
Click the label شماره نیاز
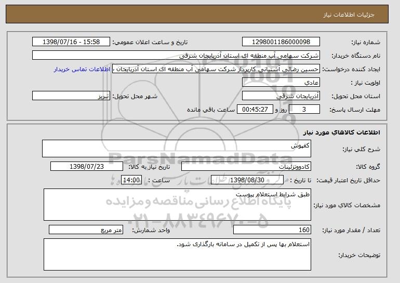coord(366,43)
